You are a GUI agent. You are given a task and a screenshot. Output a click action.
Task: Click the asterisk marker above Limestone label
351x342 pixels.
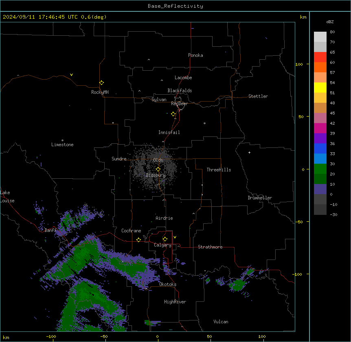pyautogui.click(x=62, y=140)
